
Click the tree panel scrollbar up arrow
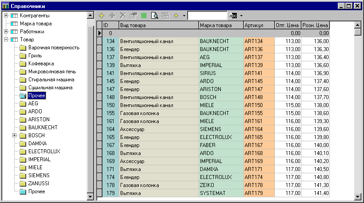90,16
